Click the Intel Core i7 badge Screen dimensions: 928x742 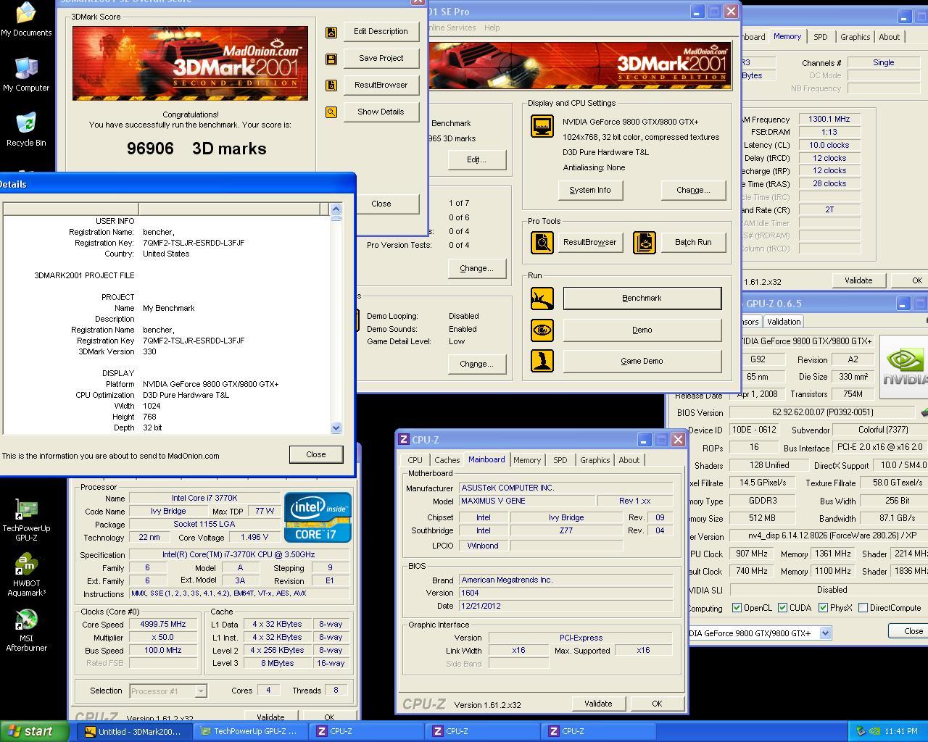pos(318,517)
